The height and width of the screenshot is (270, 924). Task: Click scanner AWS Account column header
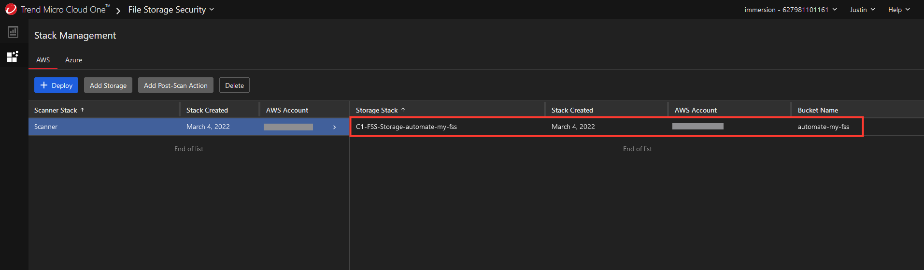click(287, 110)
